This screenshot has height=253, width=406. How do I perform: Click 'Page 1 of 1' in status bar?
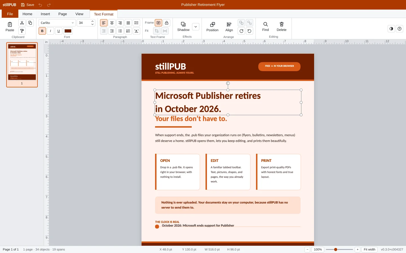11,249
